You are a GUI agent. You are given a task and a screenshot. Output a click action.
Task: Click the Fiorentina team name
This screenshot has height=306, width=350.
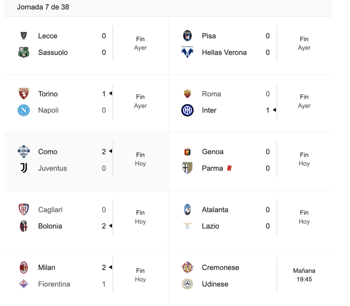(x=54, y=284)
